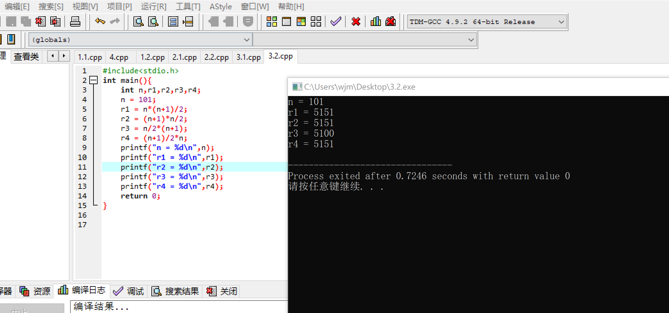Viewport: 669px width, 313px height.
Task: Print the current source file
Action: [75, 22]
